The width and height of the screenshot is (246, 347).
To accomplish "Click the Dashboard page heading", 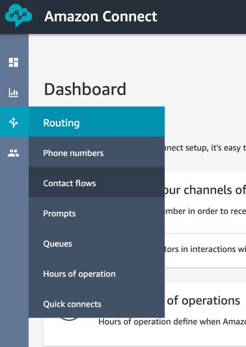I will (x=85, y=89).
